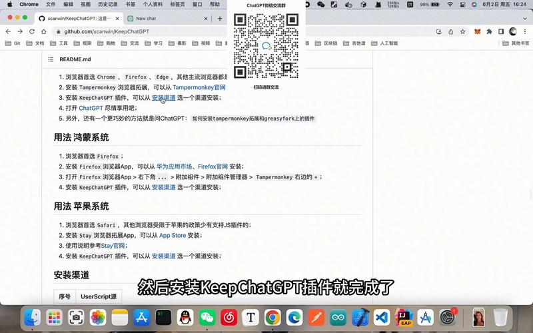The width and height of the screenshot is (533, 333).
Task: Follow the App Store link
Action: 173,235
